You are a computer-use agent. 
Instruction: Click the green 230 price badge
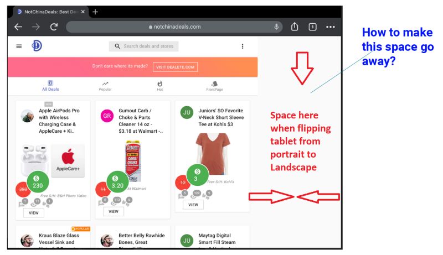pyautogui.click(x=38, y=182)
